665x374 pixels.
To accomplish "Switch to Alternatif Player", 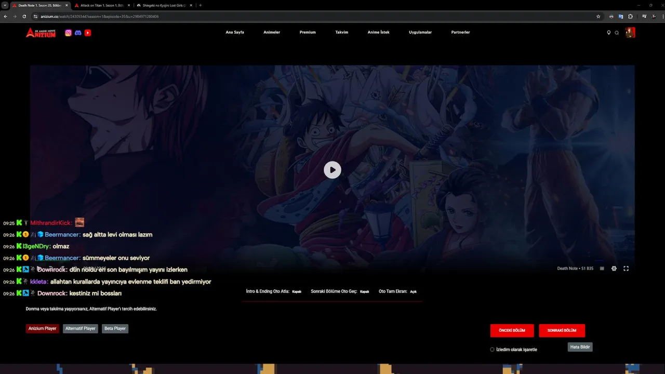I will tap(81, 329).
